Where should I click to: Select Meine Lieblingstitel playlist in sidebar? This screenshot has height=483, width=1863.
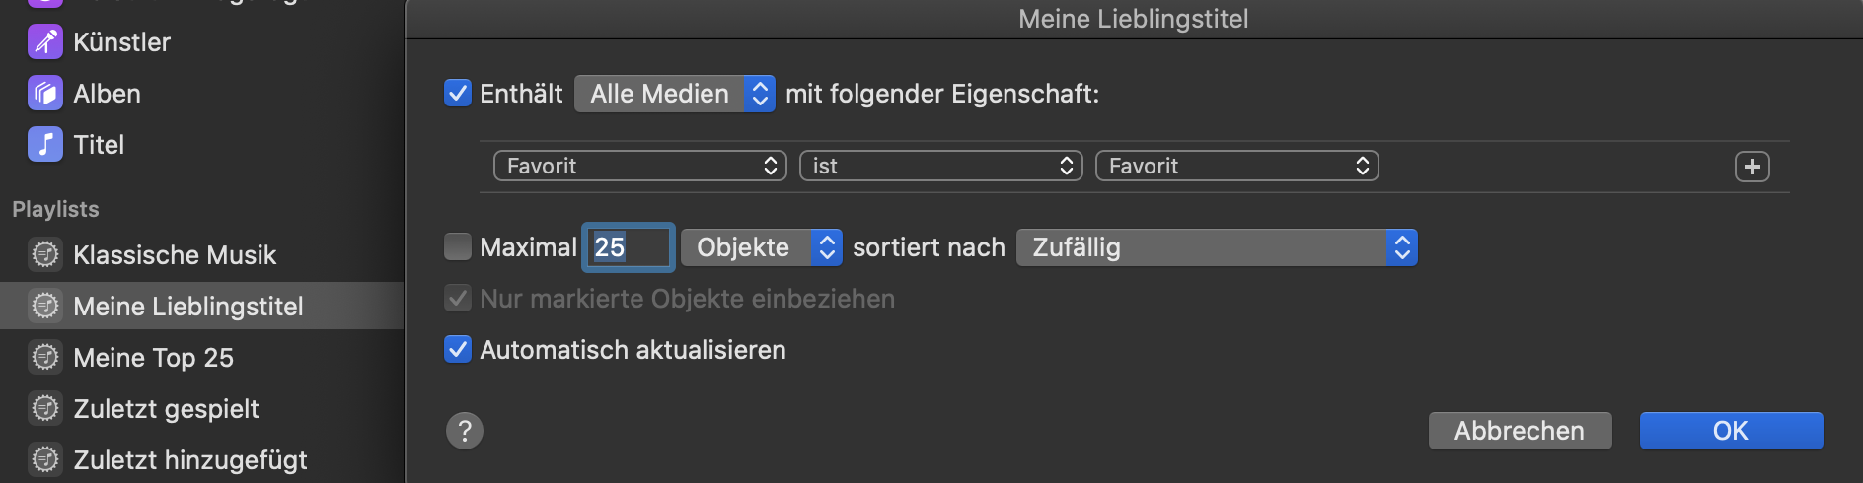(188, 307)
